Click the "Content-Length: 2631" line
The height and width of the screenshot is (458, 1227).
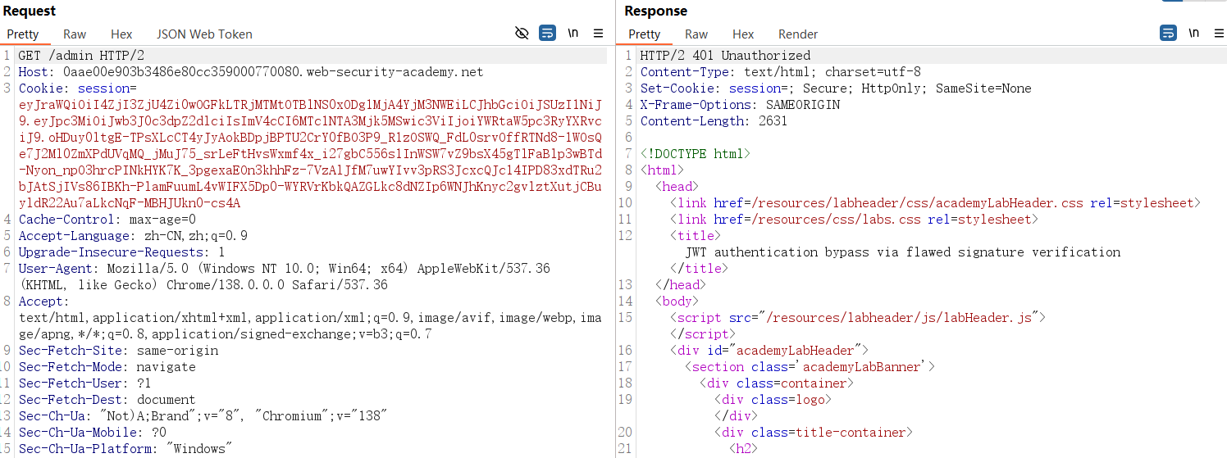[x=714, y=121]
